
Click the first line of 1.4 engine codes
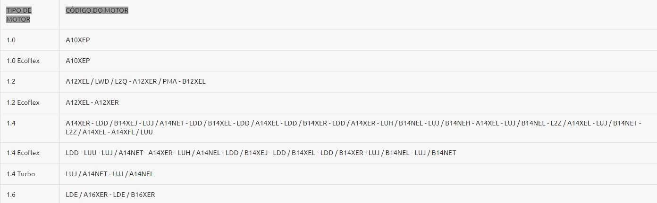pos(354,123)
